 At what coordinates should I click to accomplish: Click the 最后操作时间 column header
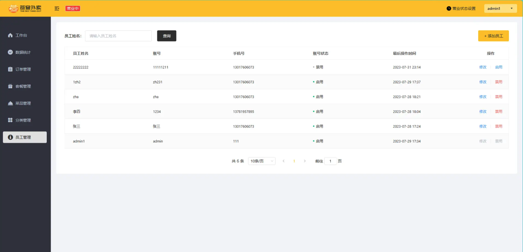tap(405, 53)
